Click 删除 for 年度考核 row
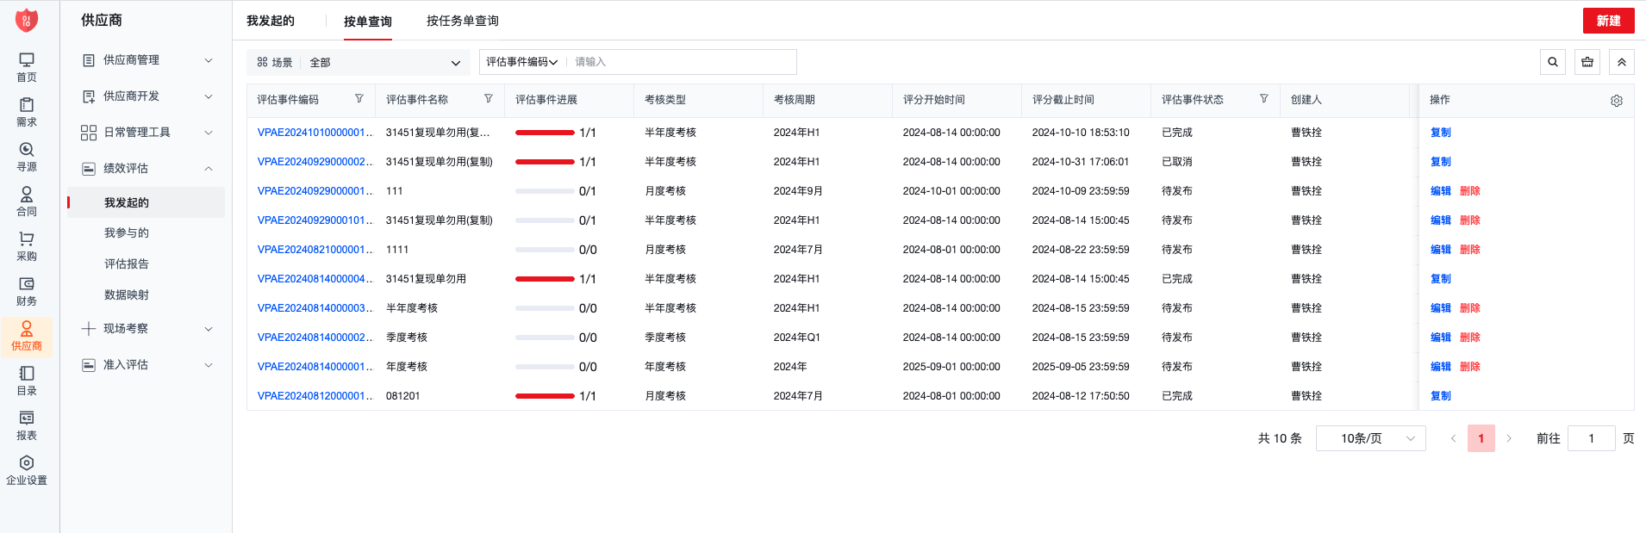 pyautogui.click(x=1470, y=367)
